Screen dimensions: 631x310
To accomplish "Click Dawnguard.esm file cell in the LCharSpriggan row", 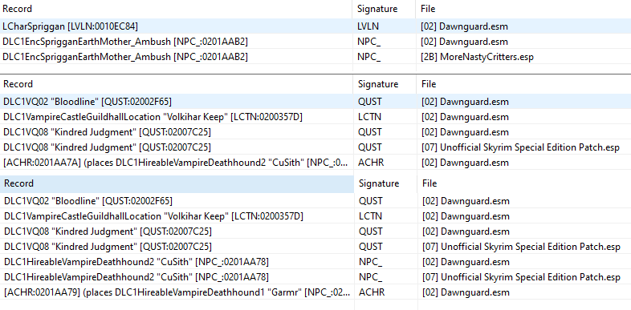I will pos(464,26).
